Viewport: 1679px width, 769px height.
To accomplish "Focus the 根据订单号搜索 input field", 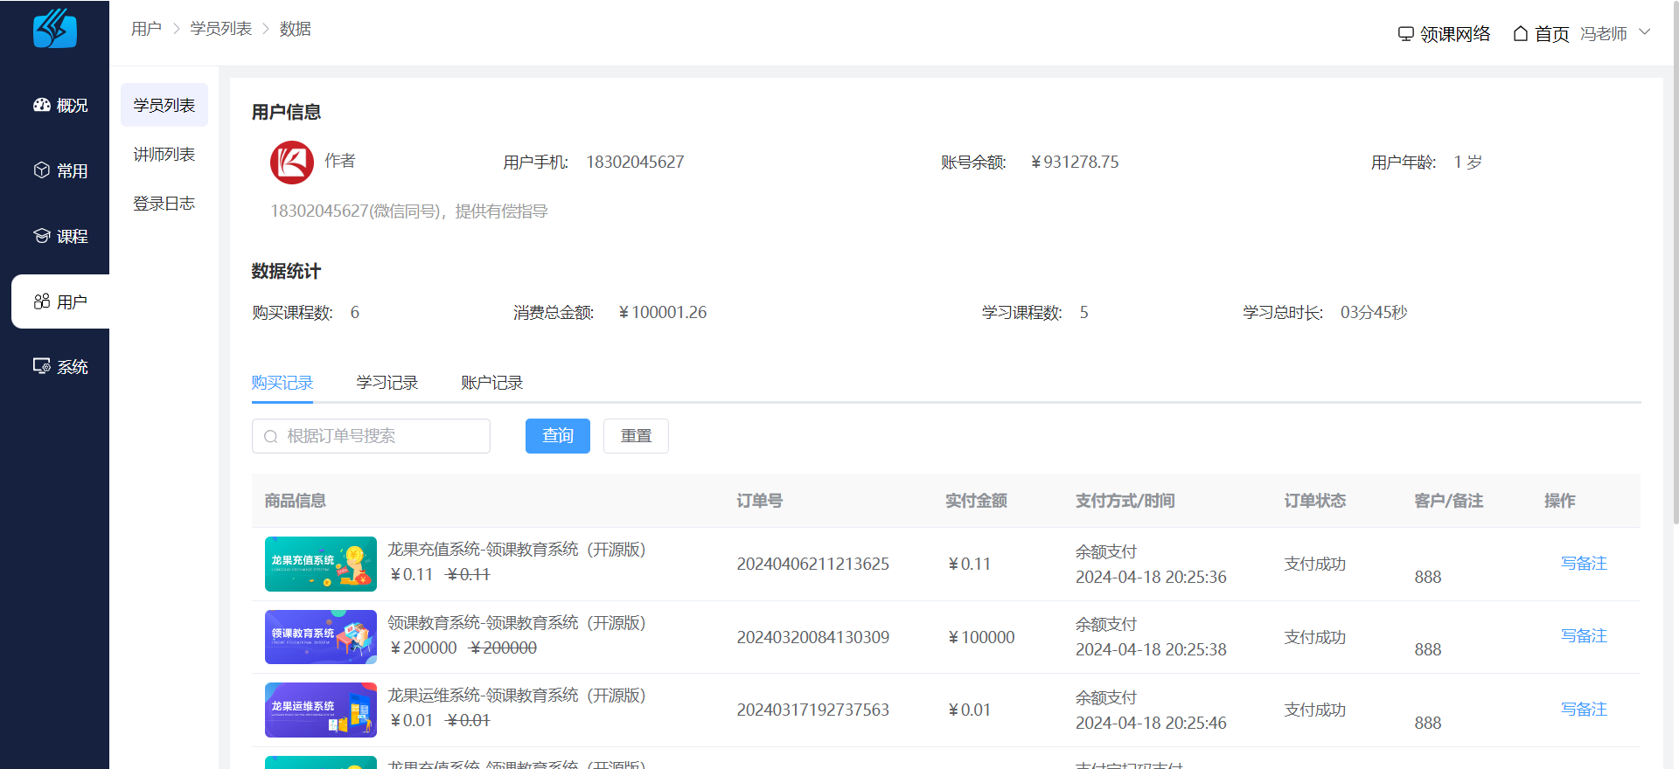I will 371,436.
